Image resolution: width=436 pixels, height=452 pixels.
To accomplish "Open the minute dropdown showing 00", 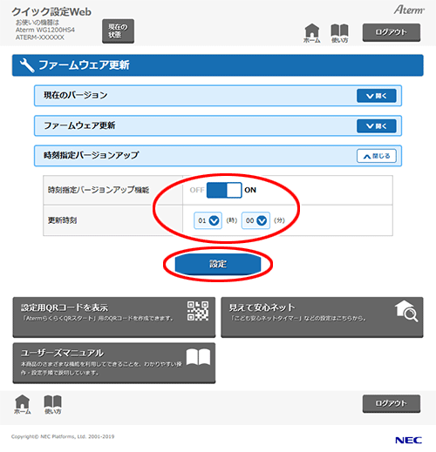I will [255, 220].
